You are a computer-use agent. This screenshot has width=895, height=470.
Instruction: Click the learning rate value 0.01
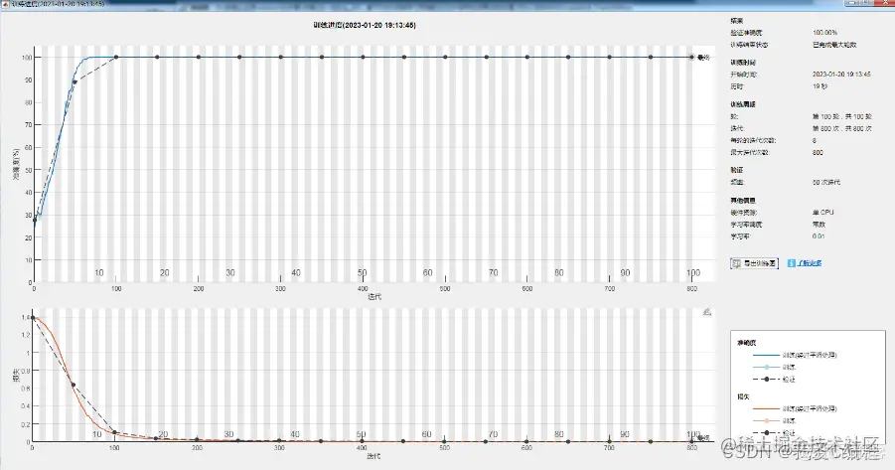[x=819, y=235]
